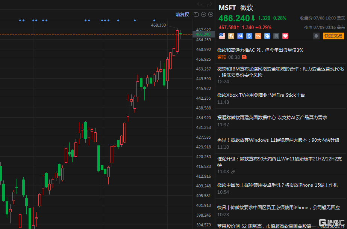The width and height of the screenshot is (347, 229).
Task: Click the orange 快捷交易 quick trade button
Action: pos(333,36)
